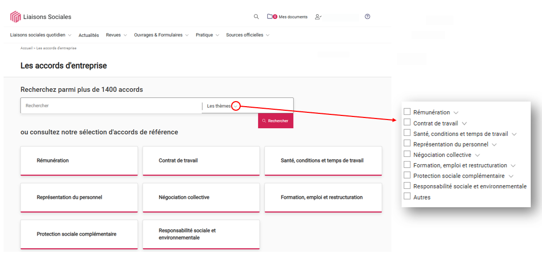Enable the Représentation du personnel checkbox
This screenshot has height=258, width=542.
pos(407,144)
